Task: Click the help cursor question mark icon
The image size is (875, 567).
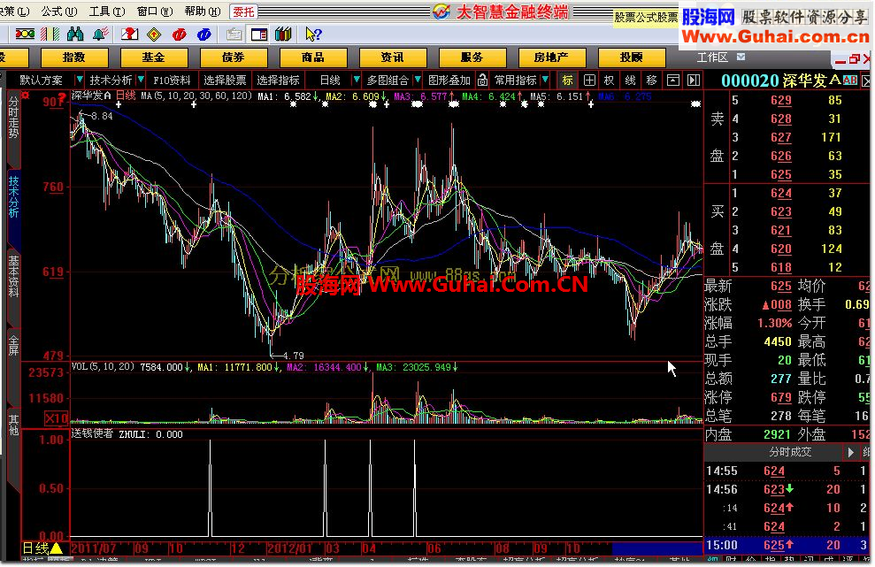Action: click(313, 34)
